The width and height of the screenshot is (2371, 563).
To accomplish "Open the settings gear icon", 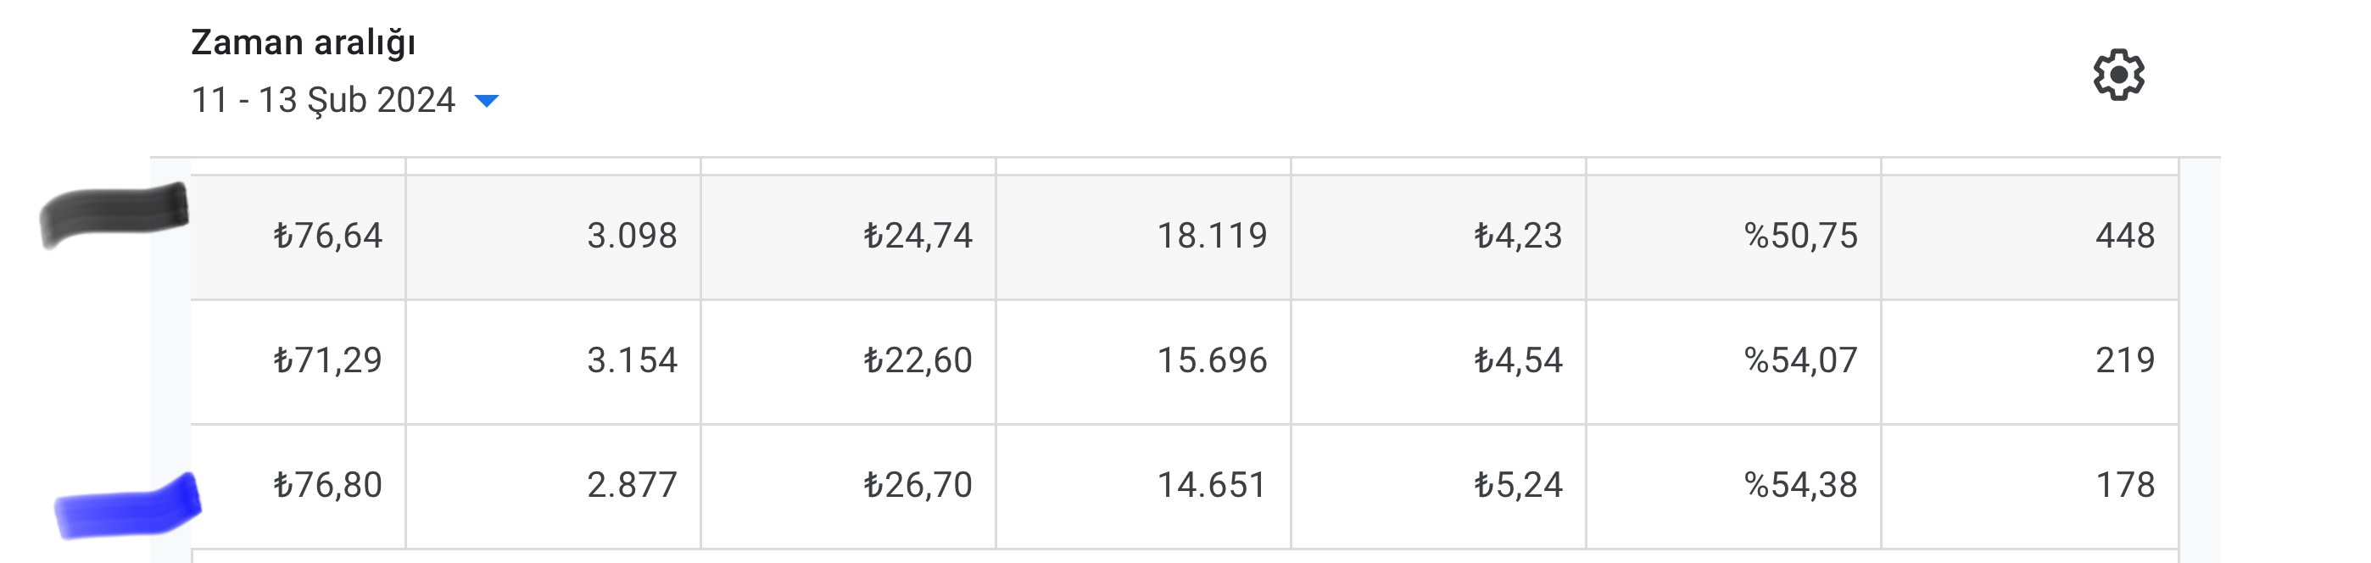I will [2118, 75].
